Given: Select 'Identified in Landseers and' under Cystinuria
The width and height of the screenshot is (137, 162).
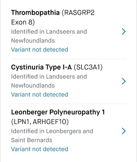Looking at the screenshot, I should pyautogui.click(x=49, y=77).
